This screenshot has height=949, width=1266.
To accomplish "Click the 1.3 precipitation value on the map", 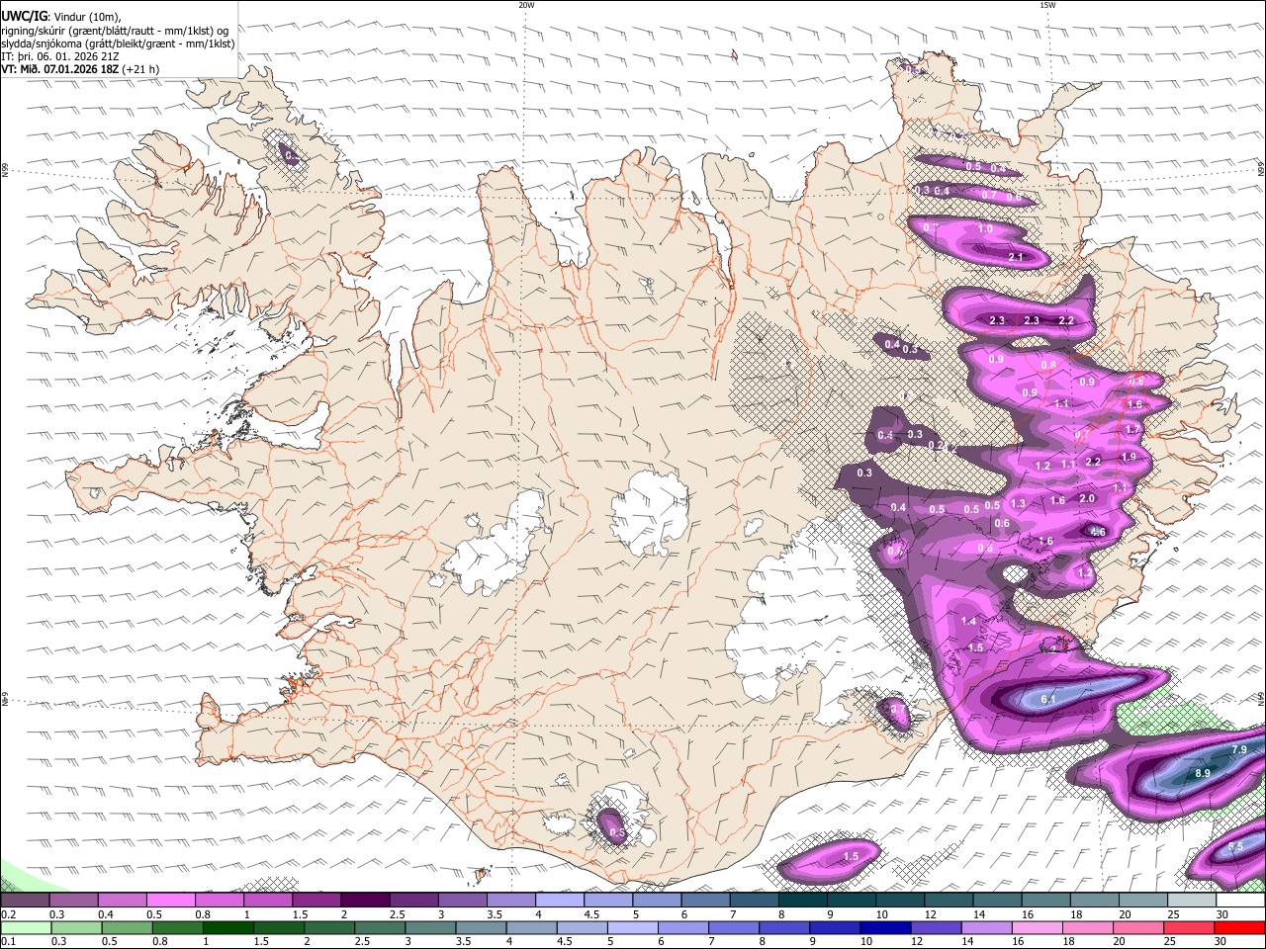I will (x=1018, y=504).
